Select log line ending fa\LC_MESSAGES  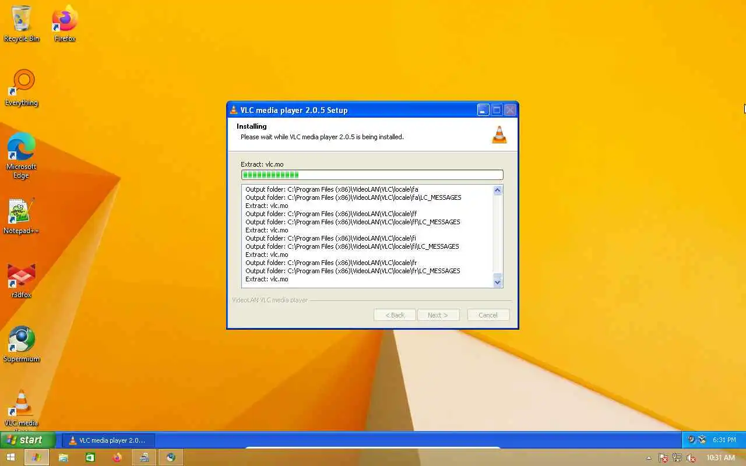pyautogui.click(x=353, y=197)
